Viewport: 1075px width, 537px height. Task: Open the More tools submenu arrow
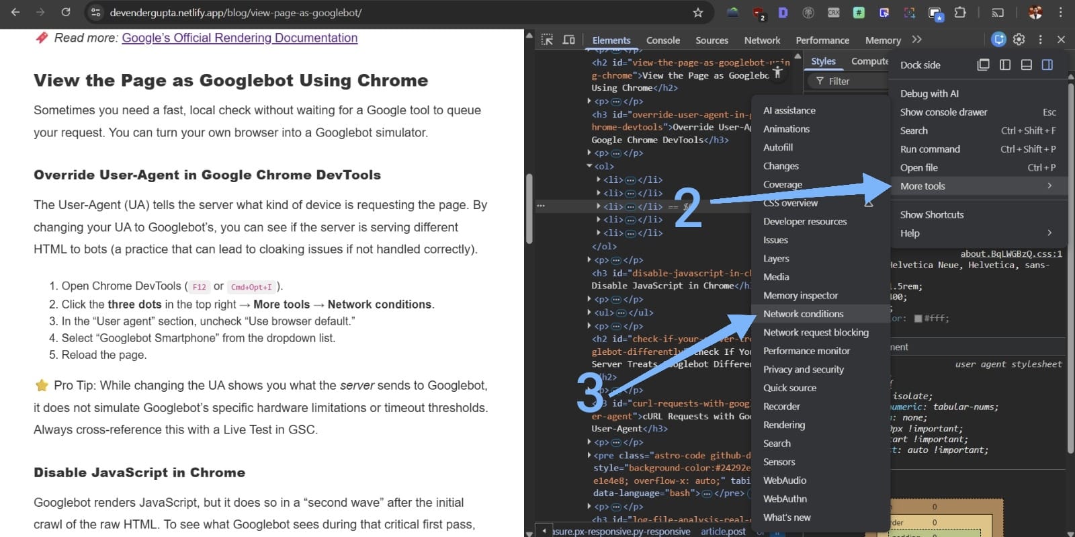[x=1049, y=185]
